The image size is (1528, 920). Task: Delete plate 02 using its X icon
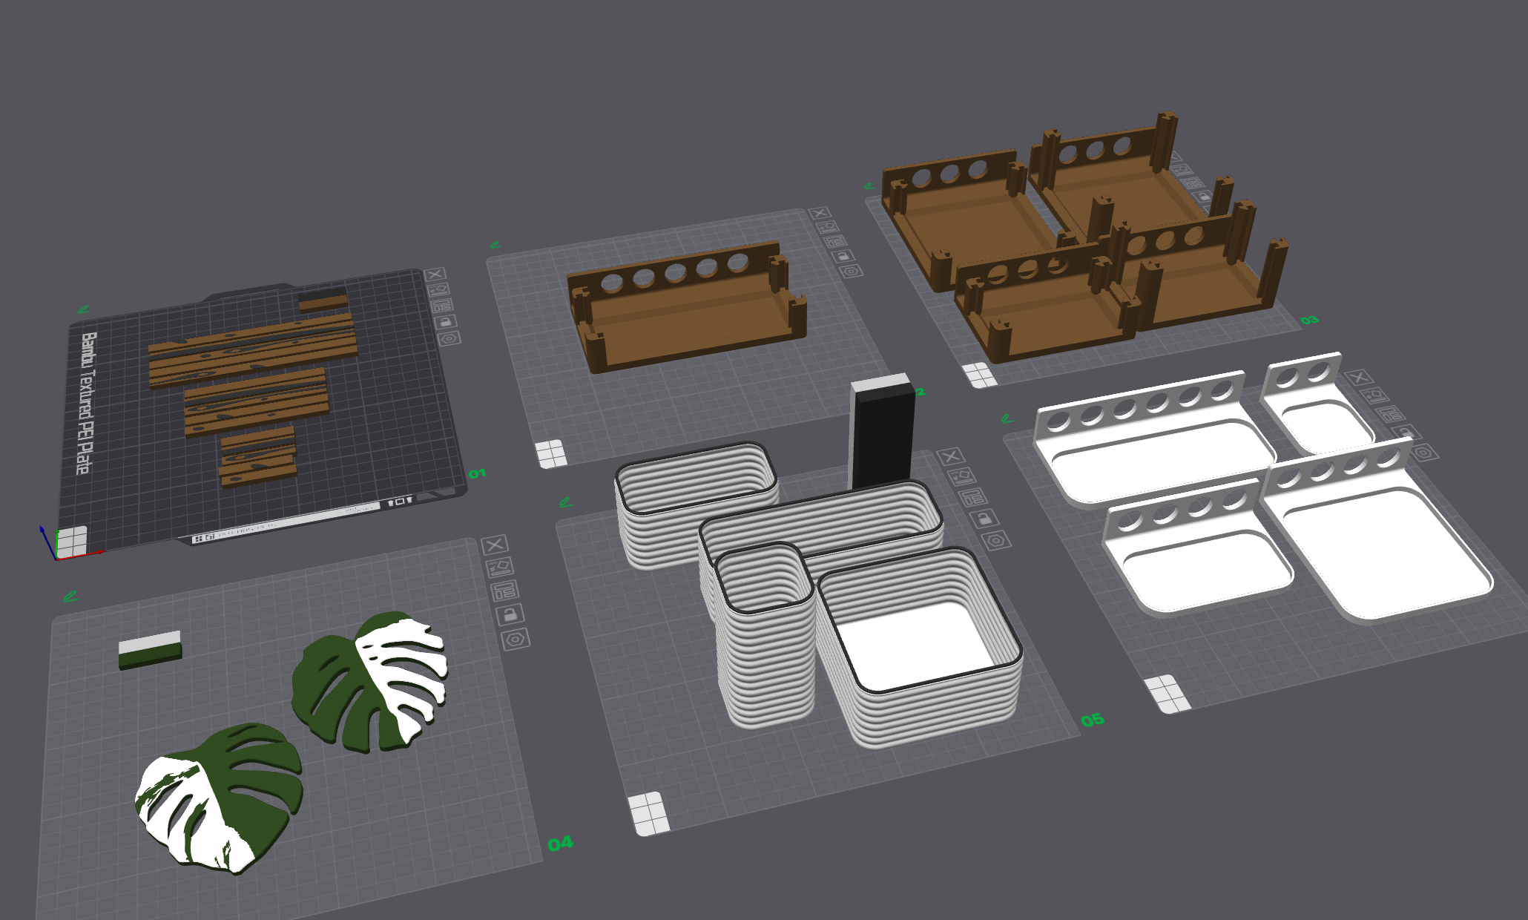click(820, 213)
